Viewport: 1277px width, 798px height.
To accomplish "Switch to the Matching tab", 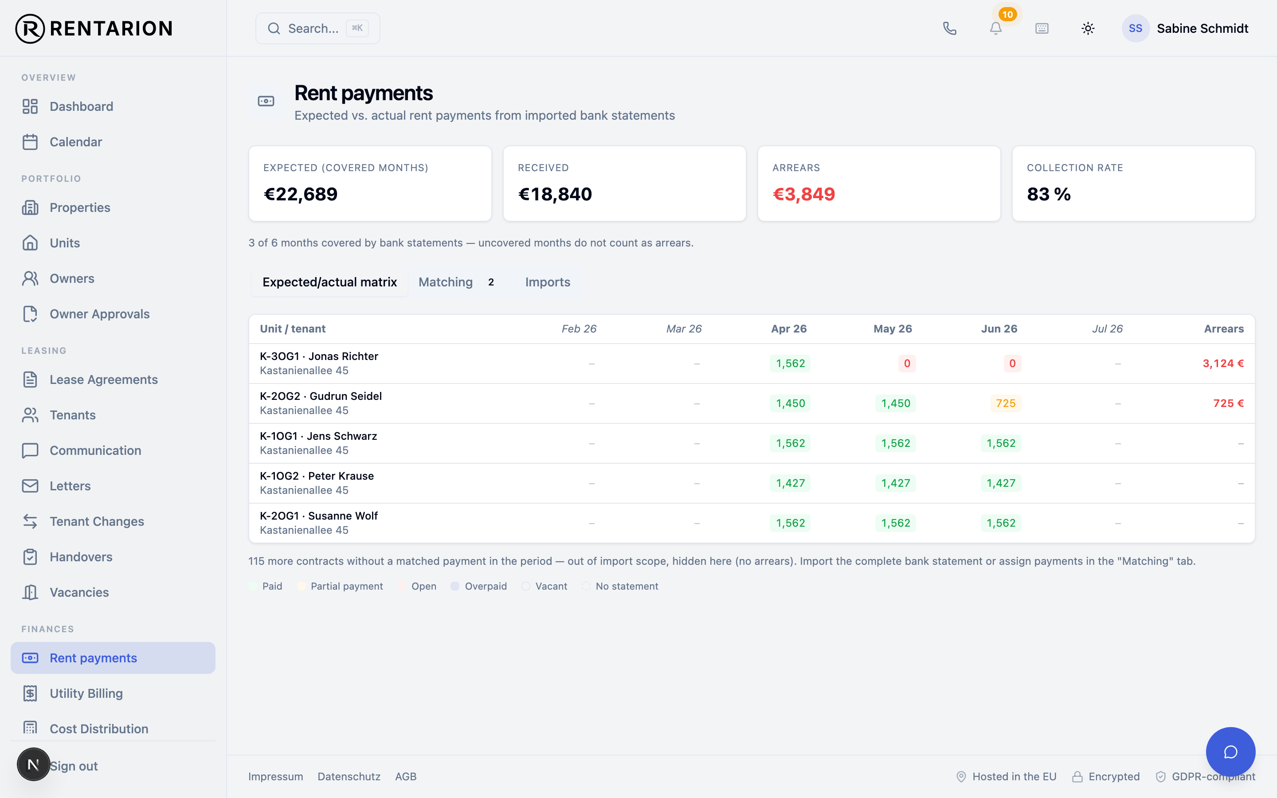I will [x=456, y=282].
